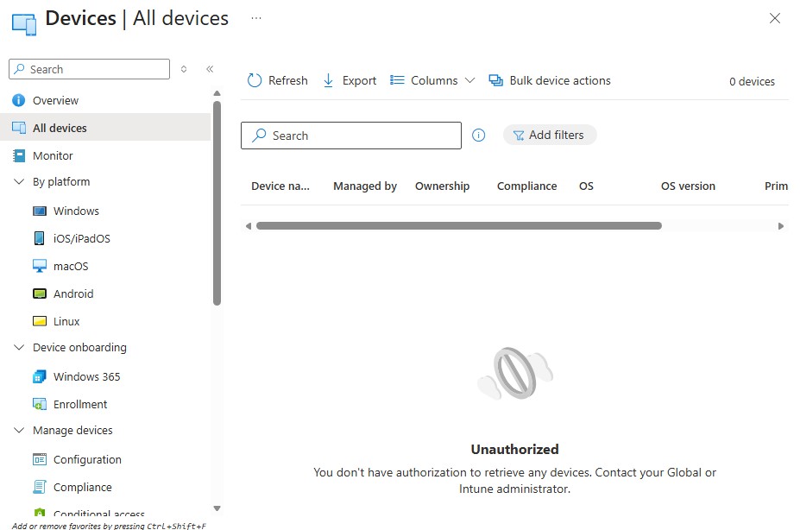
Task: Collapse the sidebar with the double-chevron button
Action: click(x=209, y=69)
